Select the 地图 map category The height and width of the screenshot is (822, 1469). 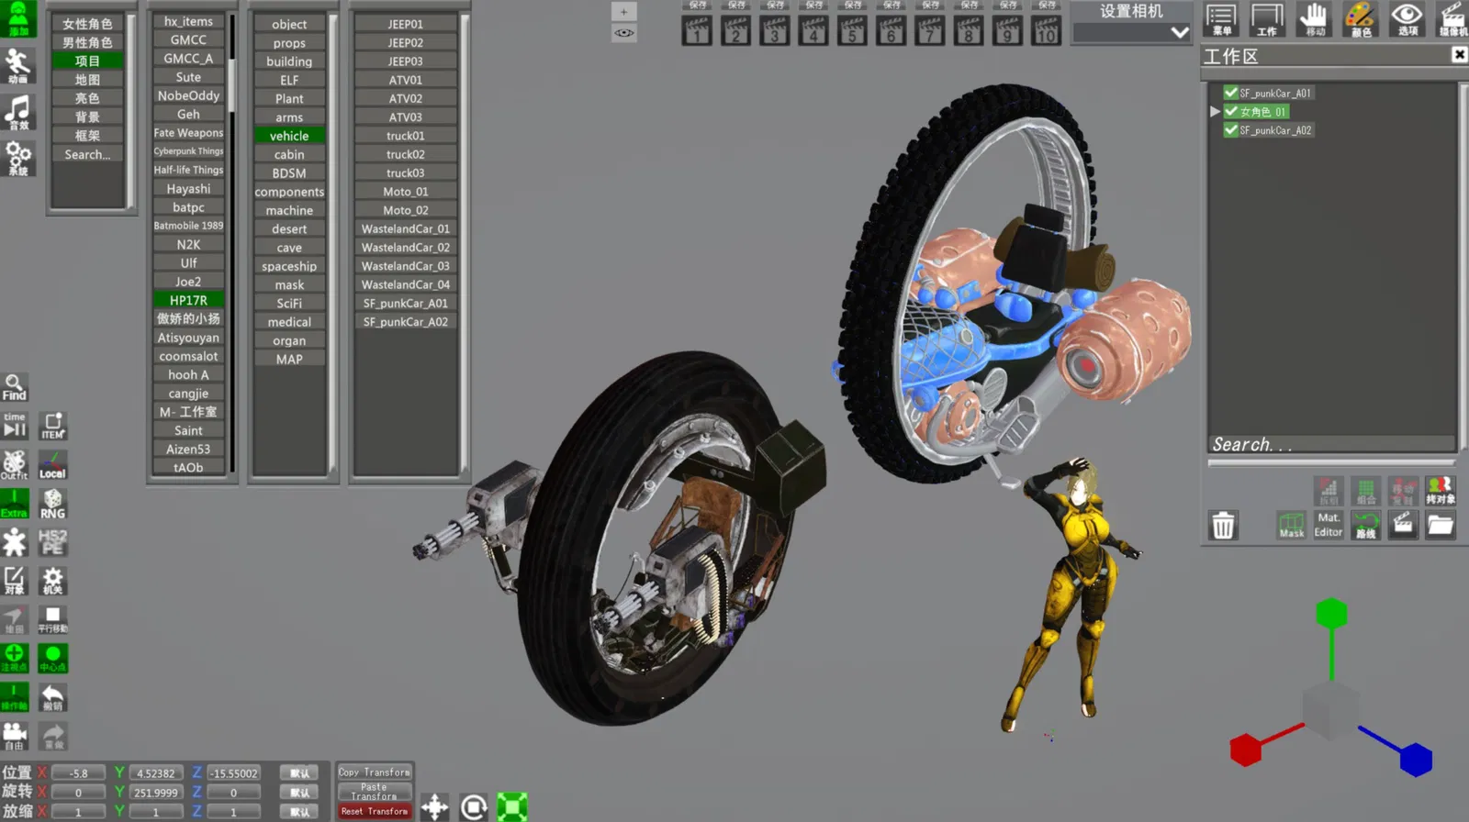[x=87, y=80]
